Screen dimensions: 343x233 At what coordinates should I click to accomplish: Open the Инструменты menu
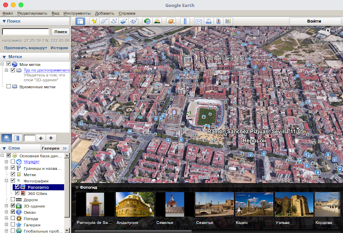tap(77, 13)
